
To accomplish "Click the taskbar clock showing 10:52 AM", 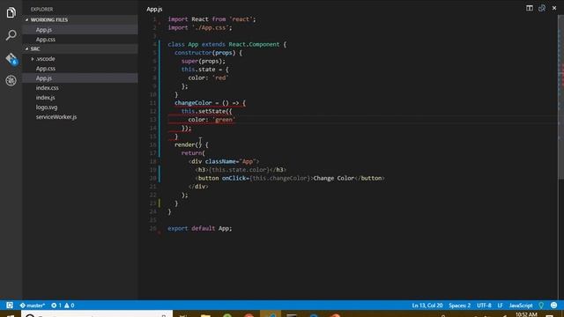I will (x=526, y=314).
